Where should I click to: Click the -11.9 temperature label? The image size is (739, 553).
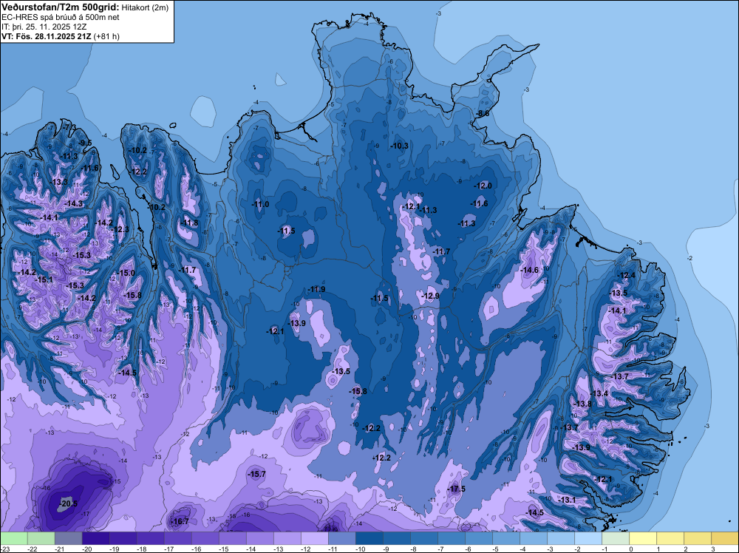(x=317, y=290)
